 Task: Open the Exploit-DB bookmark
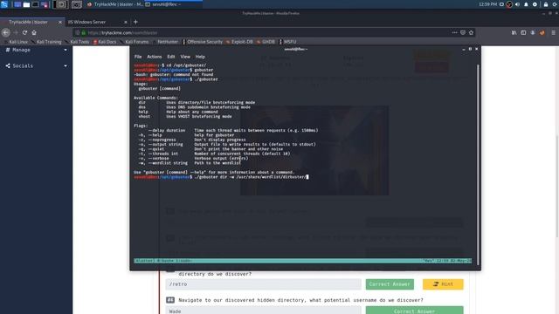(239, 42)
